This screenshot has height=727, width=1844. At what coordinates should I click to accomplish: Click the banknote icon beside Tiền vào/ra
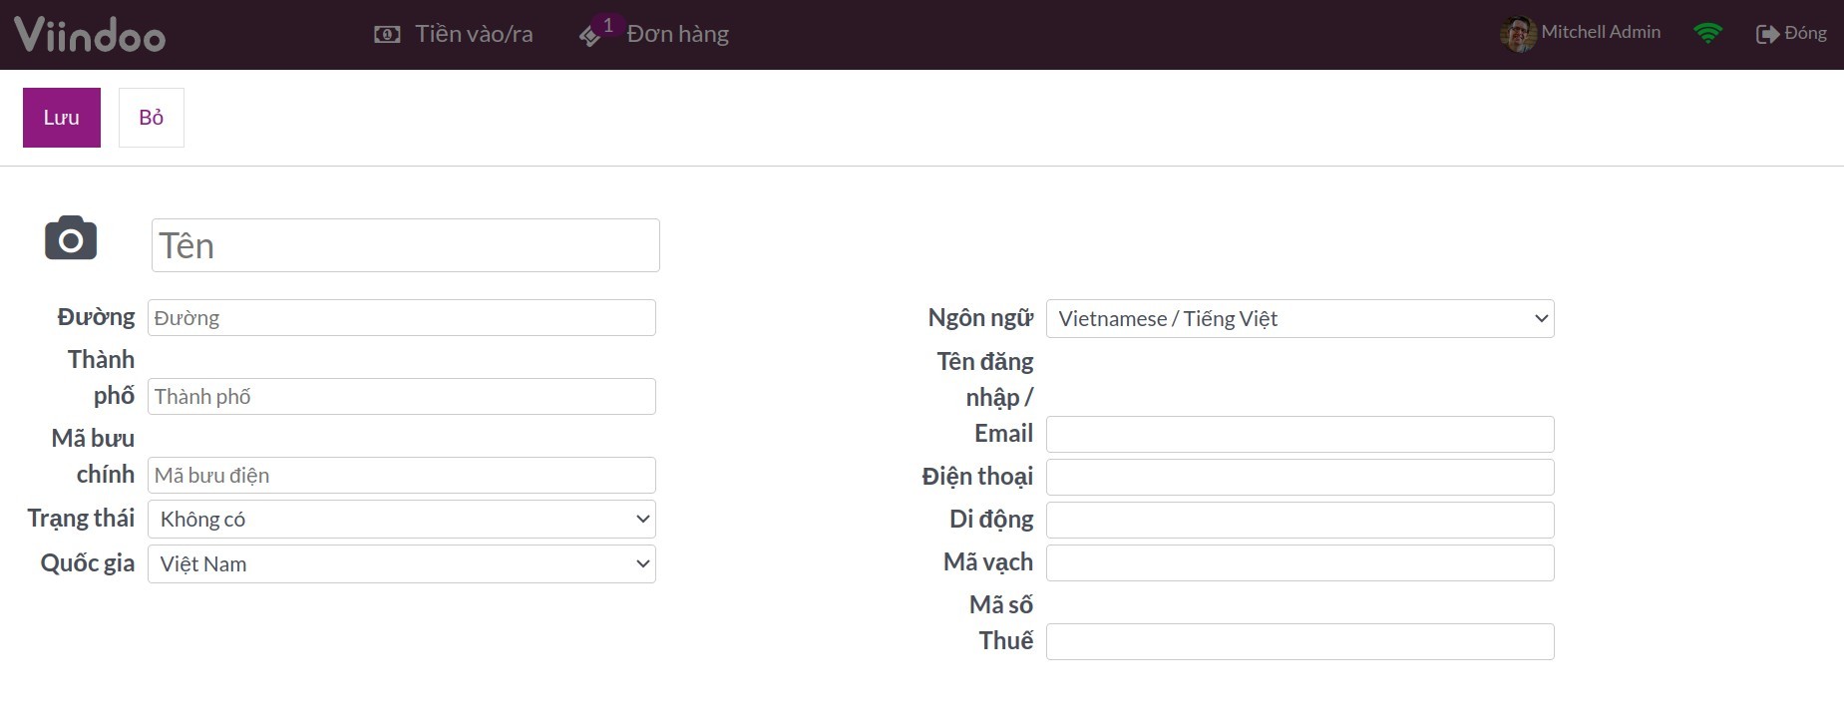387,35
